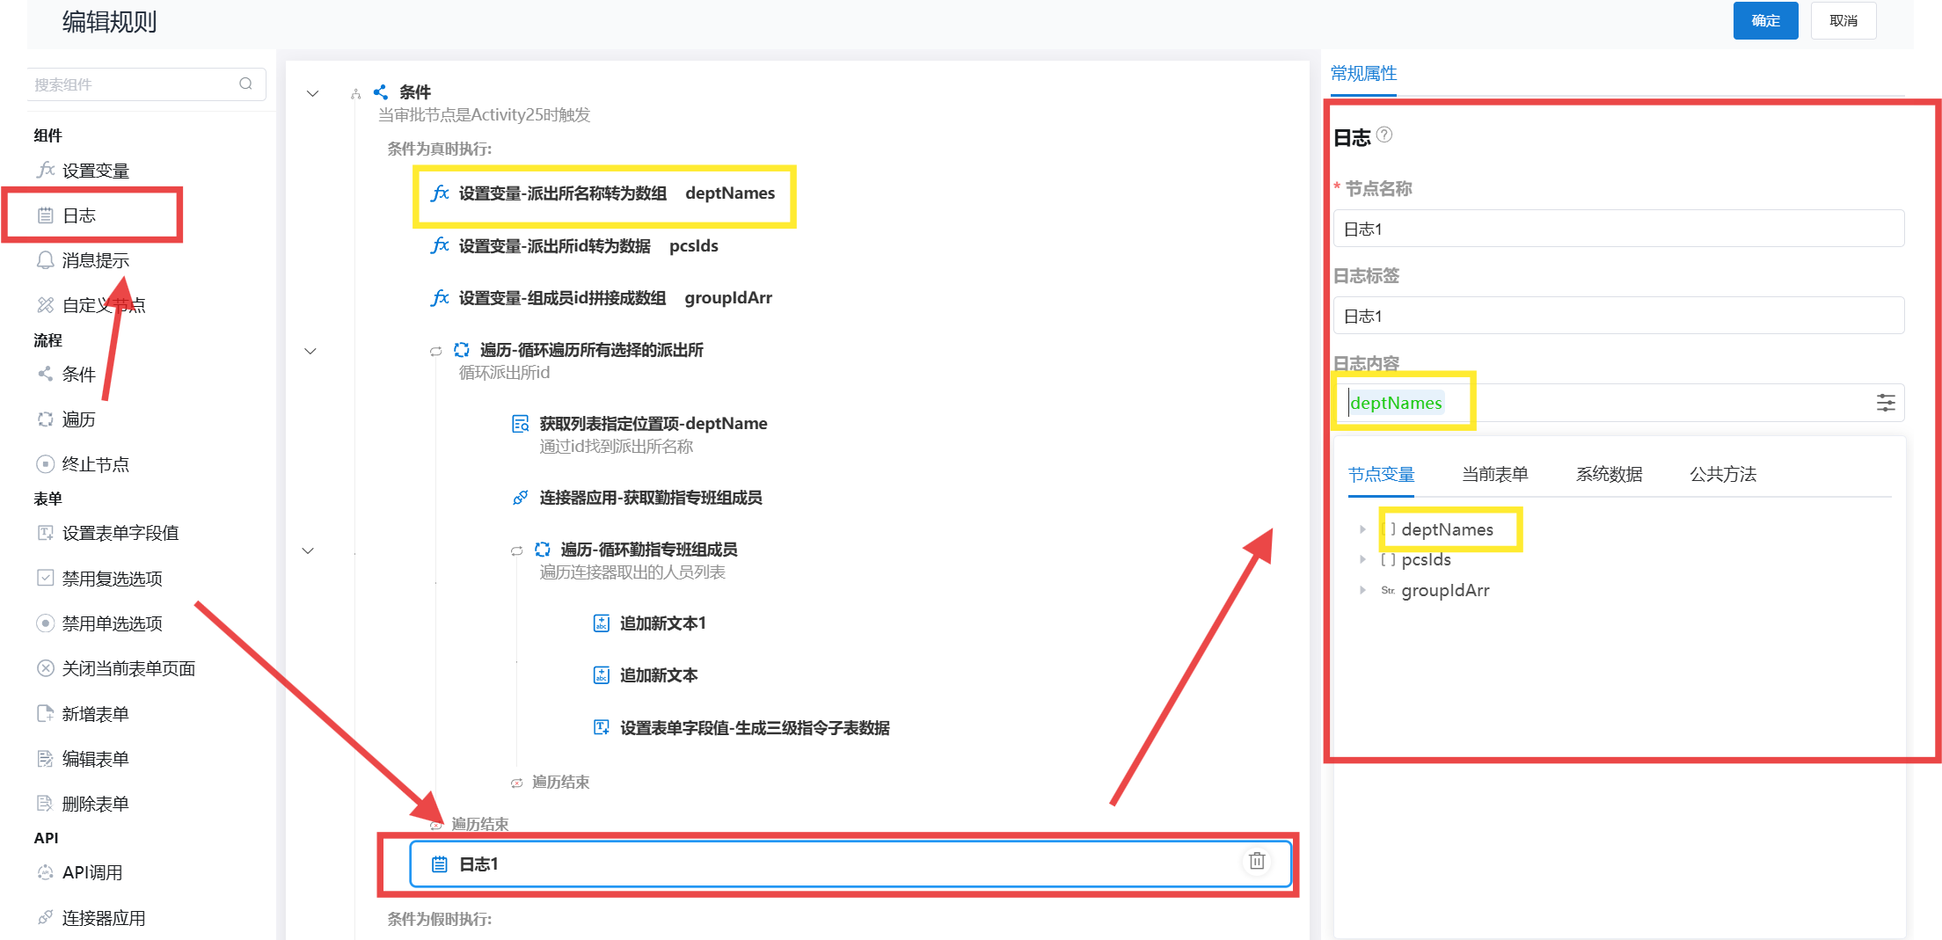Open the variable picker settings icon beside deptNames
Screen dimensions: 1942x940
tap(1885, 403)
